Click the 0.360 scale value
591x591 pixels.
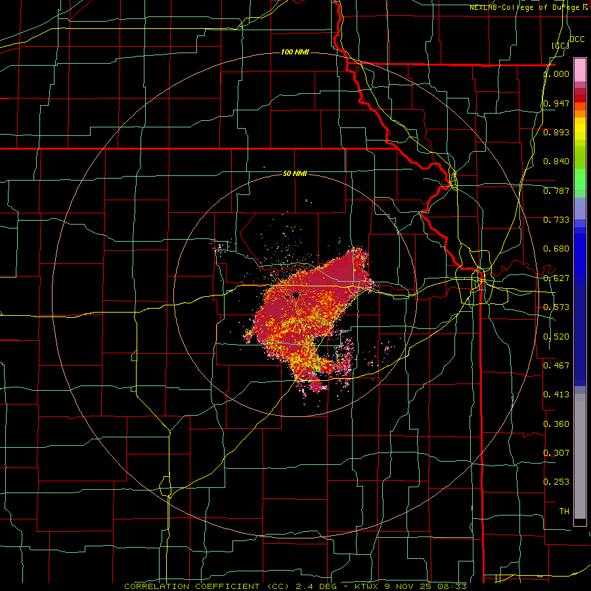tap(556, 424)
